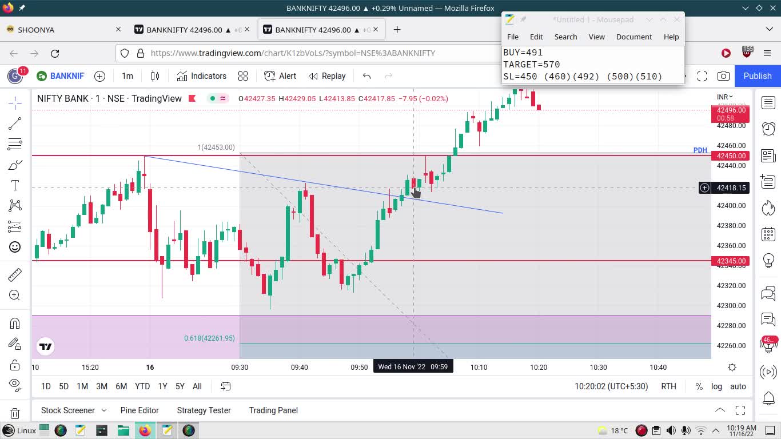Open the hotlists panel

click(768, 208)
